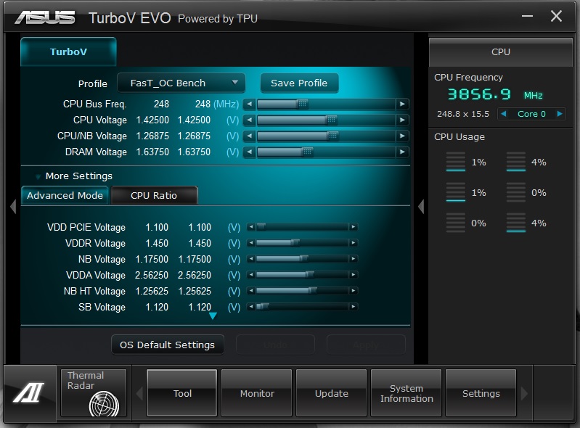Screen dimensions: 580x428
Task: Increase NB HT Voltage with right arrow
Action: (354, 291)
